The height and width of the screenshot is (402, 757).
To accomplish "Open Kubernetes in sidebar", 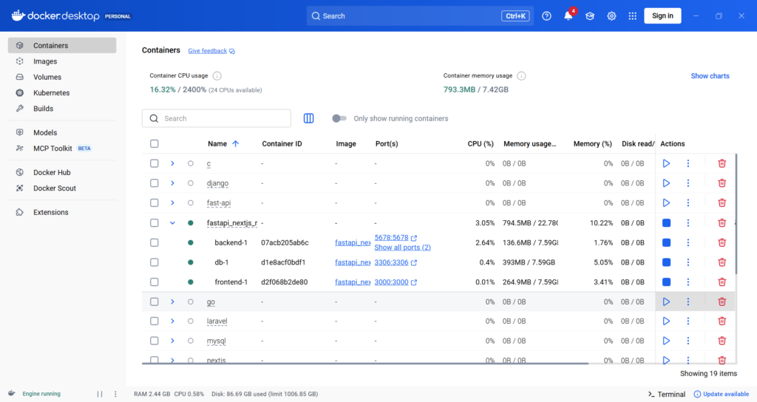I will click(62, 92).
